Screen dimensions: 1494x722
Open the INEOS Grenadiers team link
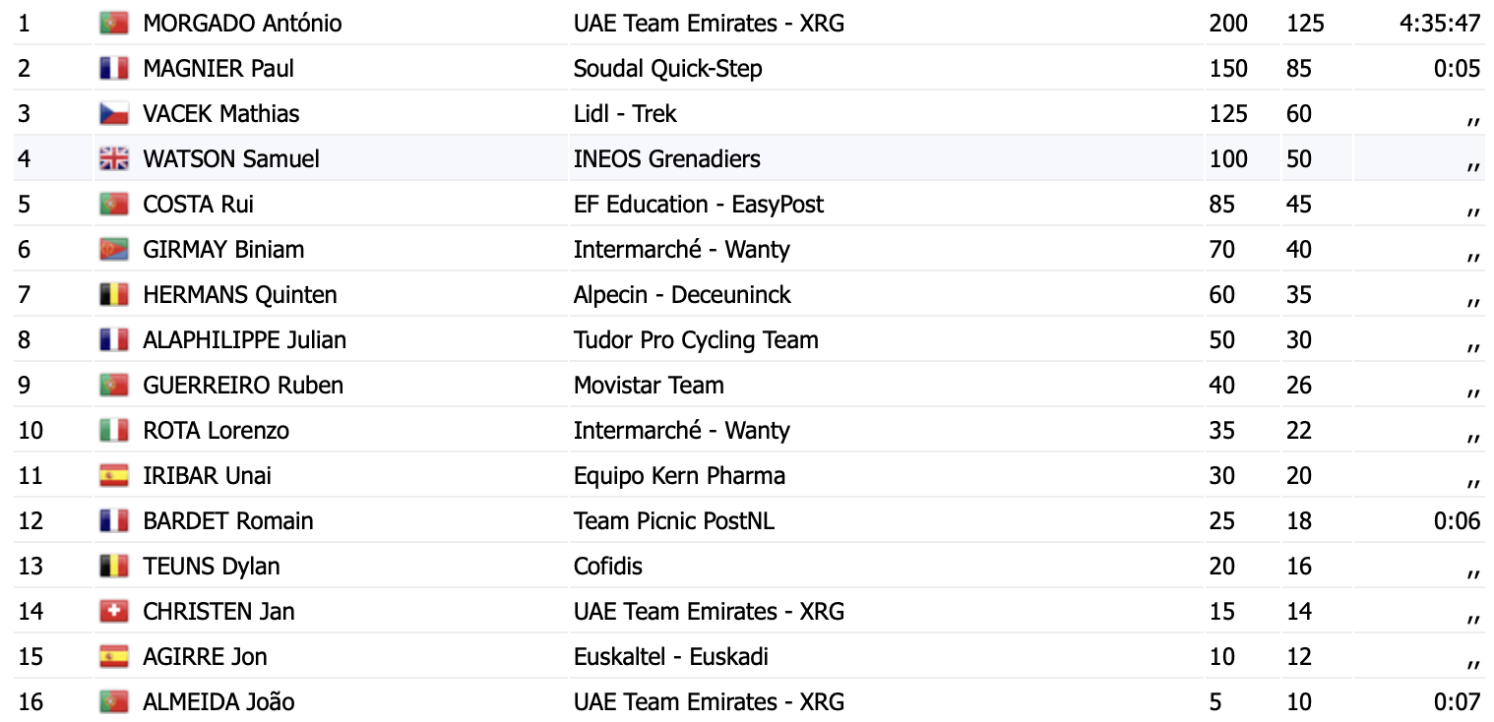pos(667,158)
